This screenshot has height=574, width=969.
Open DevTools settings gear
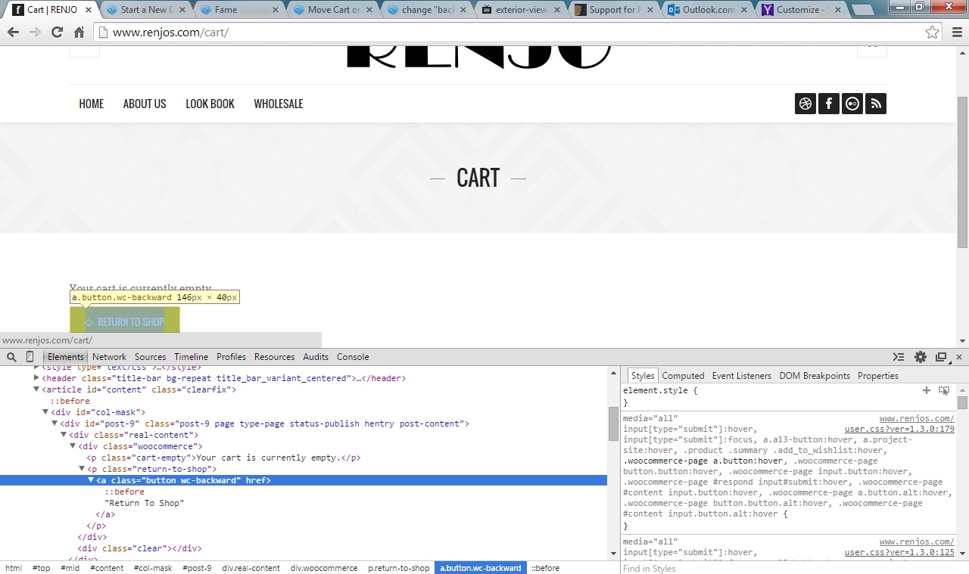(x=921, y=357)
